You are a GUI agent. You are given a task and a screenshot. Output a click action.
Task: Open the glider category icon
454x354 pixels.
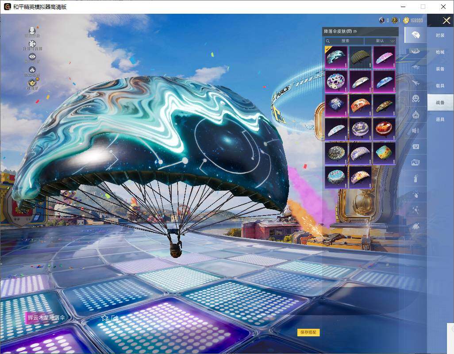coord(416,67)
